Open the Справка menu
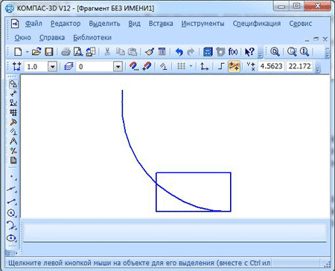335x271 pixels. (x=52, y=38)
